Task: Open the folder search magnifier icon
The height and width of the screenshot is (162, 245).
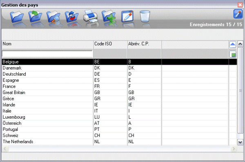Action: coord(53,17)
